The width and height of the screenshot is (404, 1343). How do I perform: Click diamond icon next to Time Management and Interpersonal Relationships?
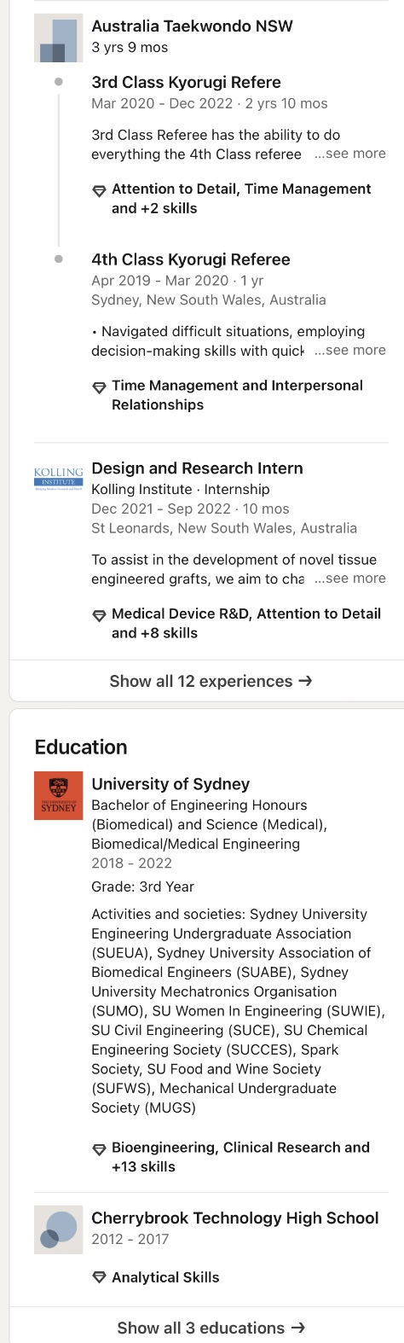(x=99, y=387)
